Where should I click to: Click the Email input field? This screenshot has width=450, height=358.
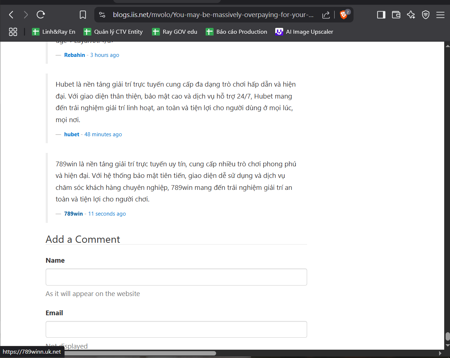coord(176,329)
